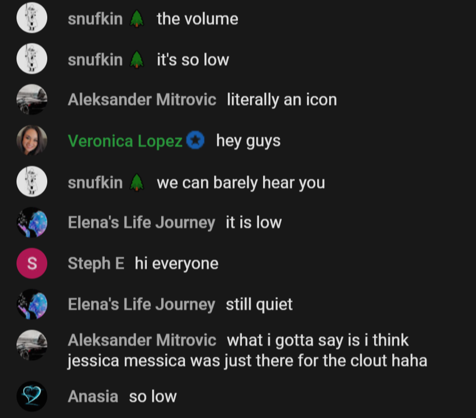Click Anasia's blue heart avatar
This screenshot has width=476, height=418.
(32, 396)
